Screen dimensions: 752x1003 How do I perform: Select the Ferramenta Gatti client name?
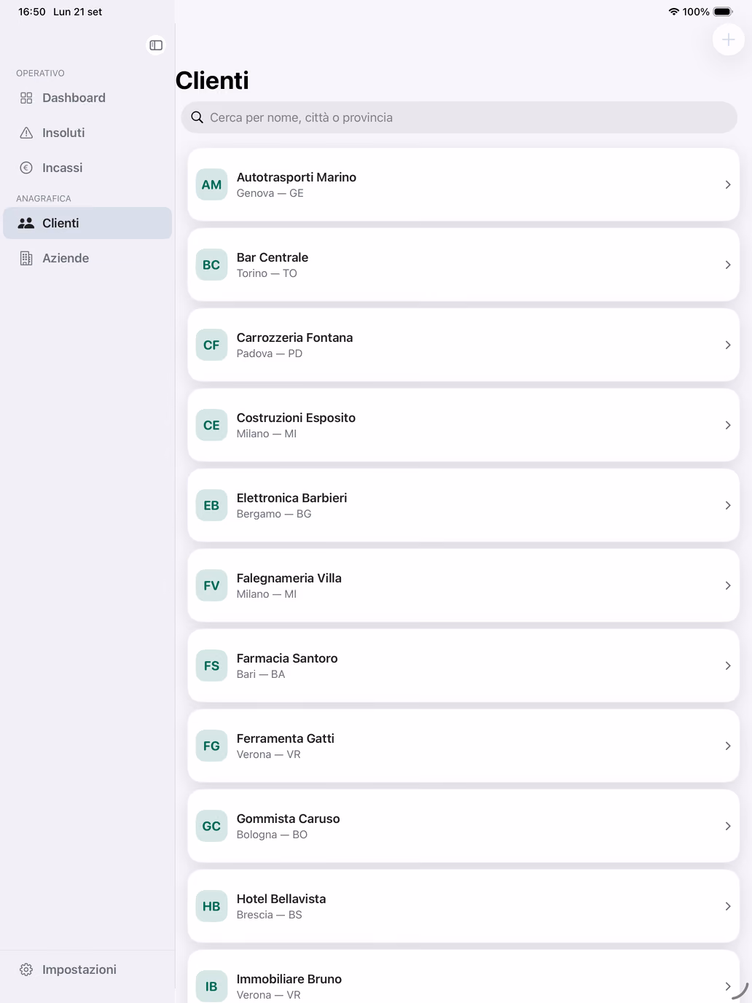pos(286,738)
